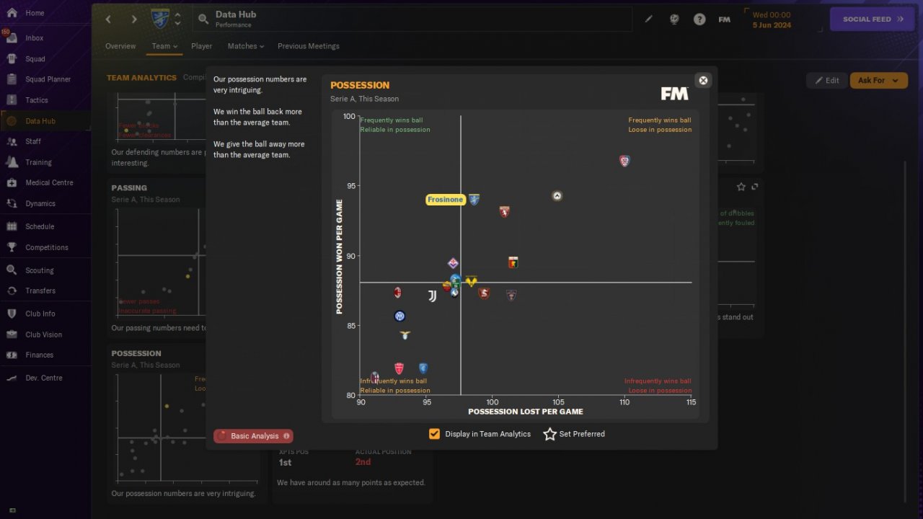Switch to the Player tab

pos(202,46)
